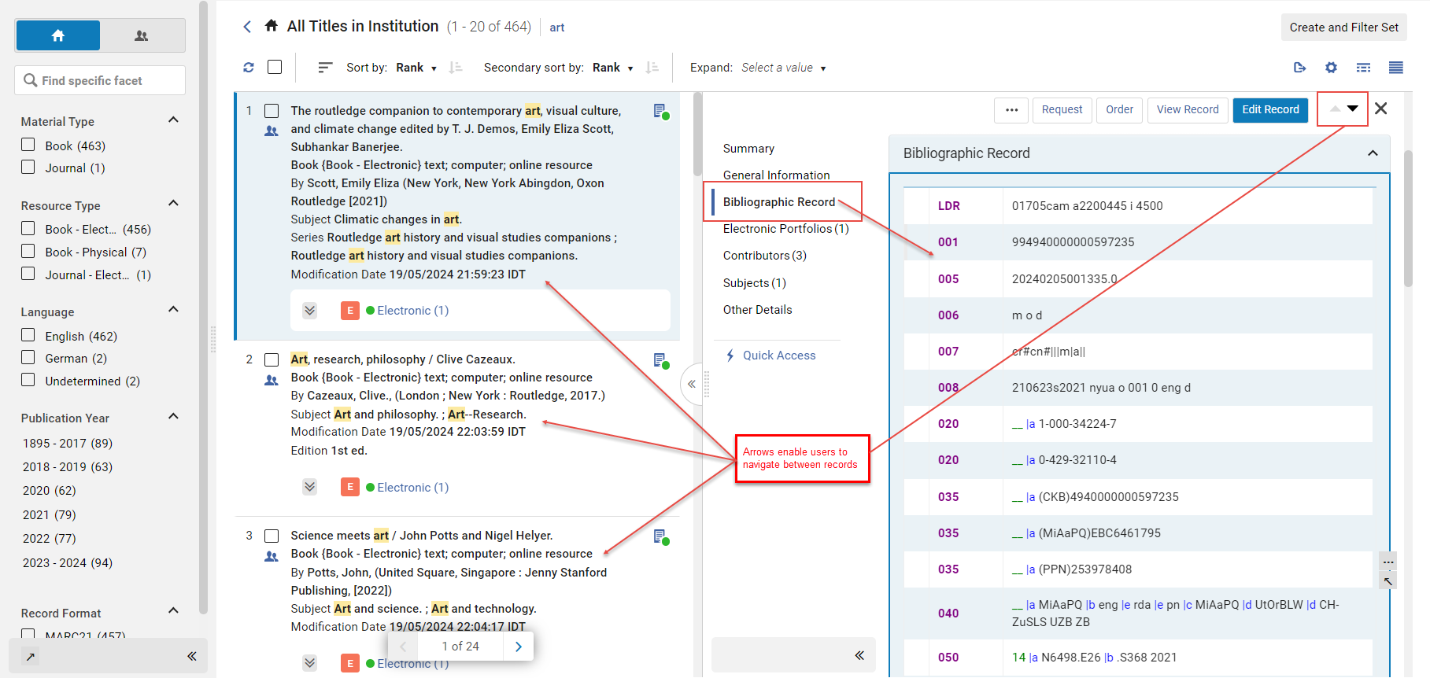Open the record icon for result 1
The height and width of the screenshot is (678, 1430).
pyautogui.click(x=661, y=112)
